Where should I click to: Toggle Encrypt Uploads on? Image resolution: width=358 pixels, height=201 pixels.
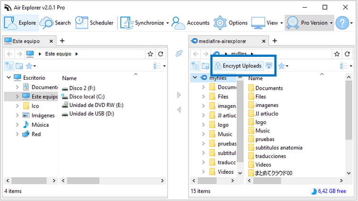(238, 65)
